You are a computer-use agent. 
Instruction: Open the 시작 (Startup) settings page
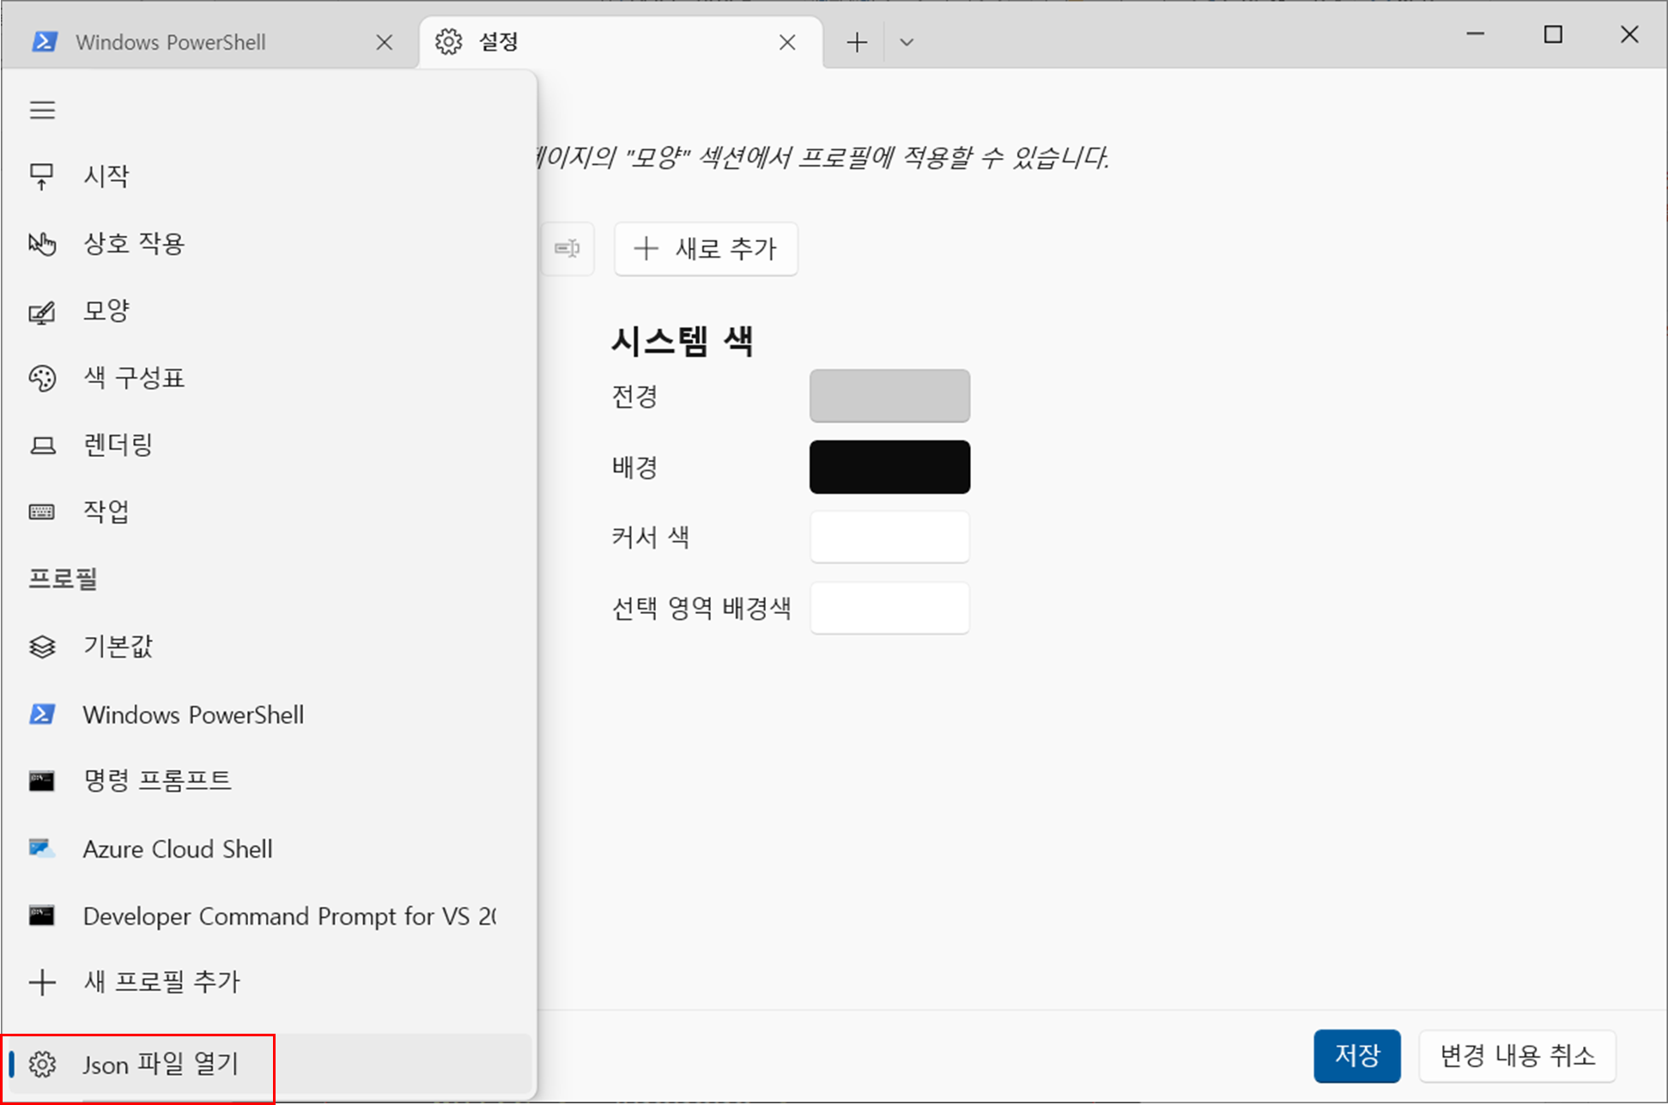pos(106,176)
